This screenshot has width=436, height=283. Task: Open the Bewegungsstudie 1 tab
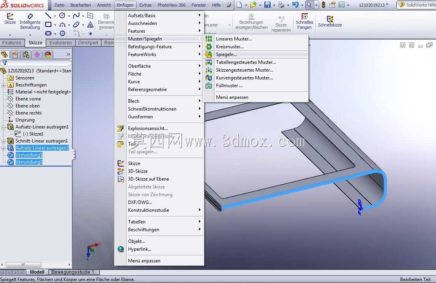73,272
